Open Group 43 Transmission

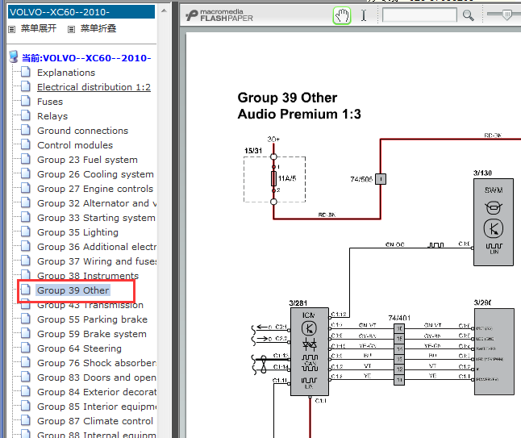pos(90,305)
